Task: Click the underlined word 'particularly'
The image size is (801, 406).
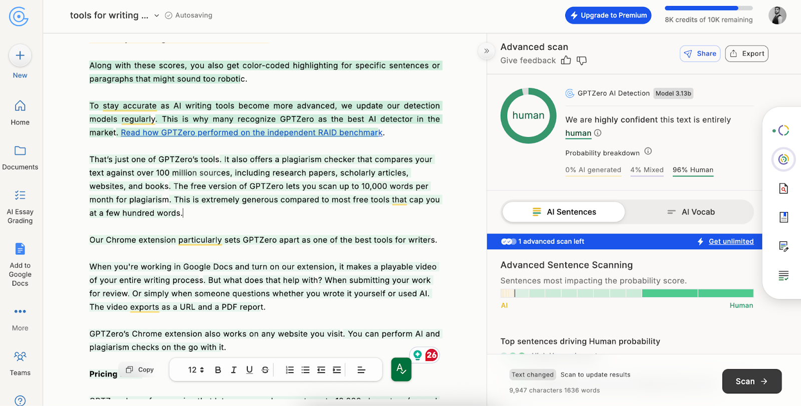Action: (200, 240)
